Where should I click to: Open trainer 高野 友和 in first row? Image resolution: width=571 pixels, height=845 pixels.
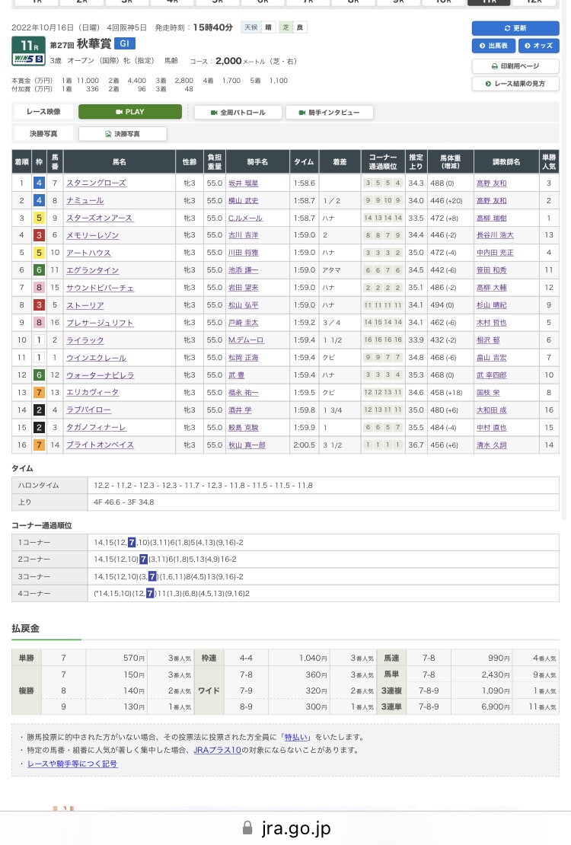(x=491, y=183)
